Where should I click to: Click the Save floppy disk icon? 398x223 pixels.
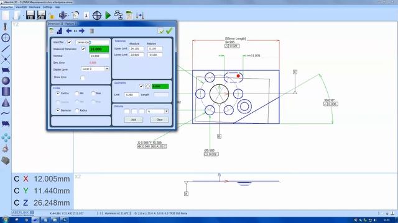point(30,15)
